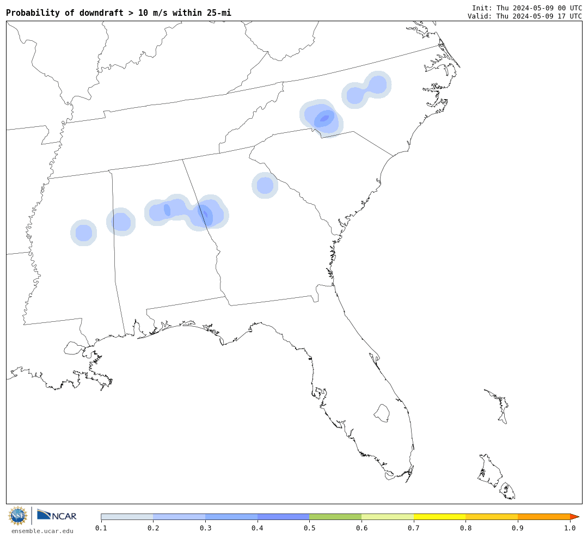
Task: Click Lake Okeechobee in Florida
Action: 382,413
